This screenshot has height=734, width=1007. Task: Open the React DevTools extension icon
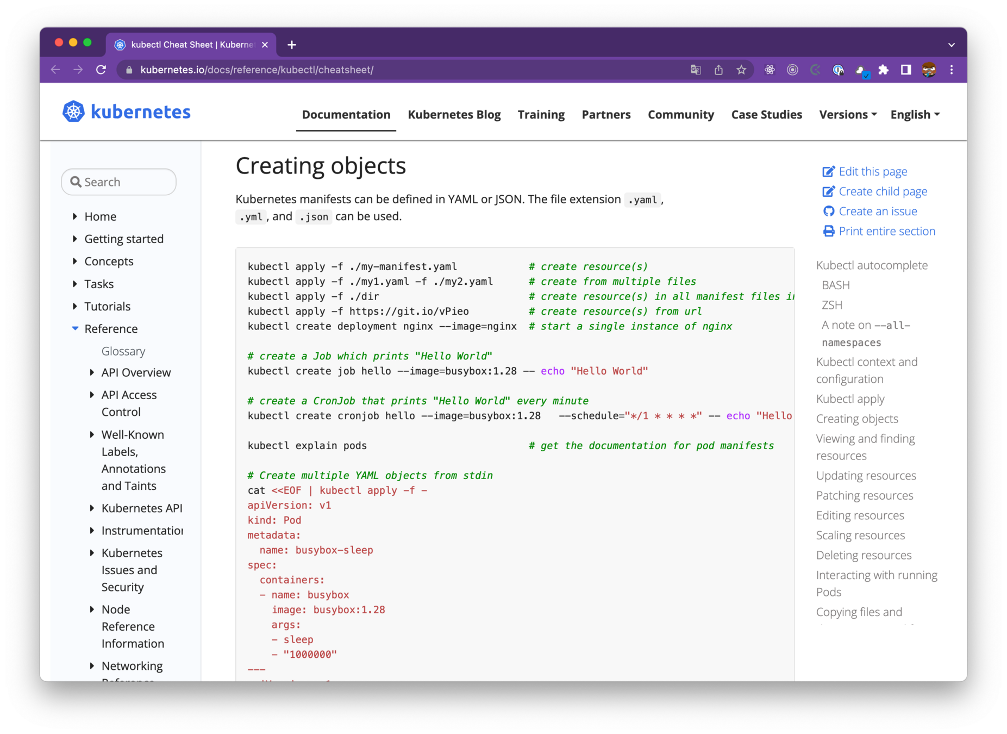[x=770, y=70]
